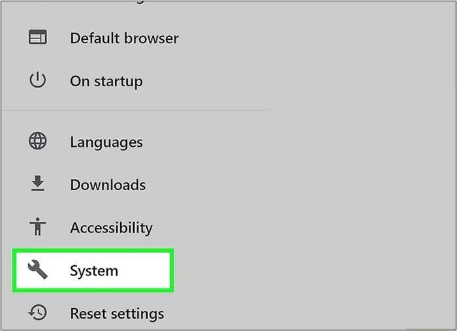Open the Languages settings
457x331 pixels.
[106, 142]
